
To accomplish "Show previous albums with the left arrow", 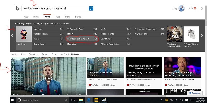I will [x=12, y=36].
